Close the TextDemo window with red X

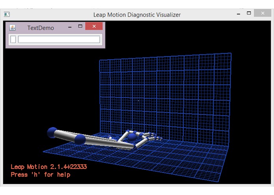pyautogui.click(x=94, y=26)
